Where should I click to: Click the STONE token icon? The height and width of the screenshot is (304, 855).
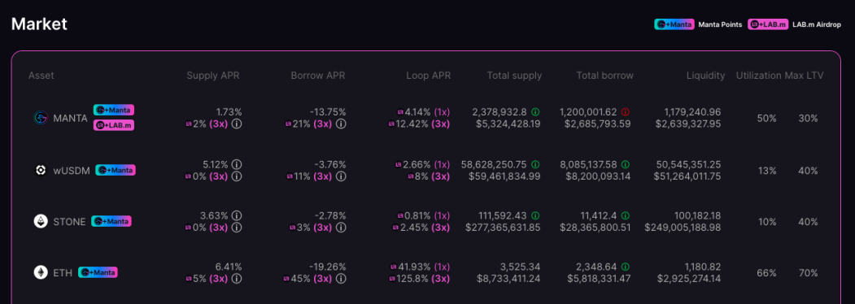pyautogui.click(x=41, y=221)
